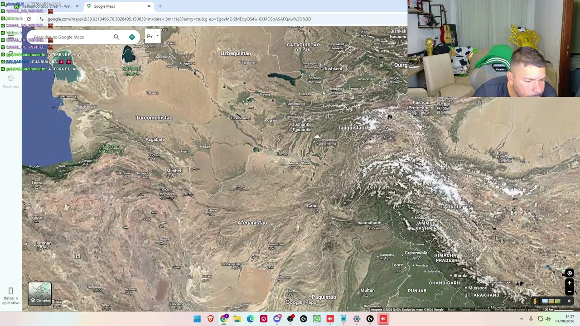Focus the Pesquise no Google Maps search box
Image resolution: width=580 pixels, height=326 pixels.
pyautogui.click(x=70, y=37)
